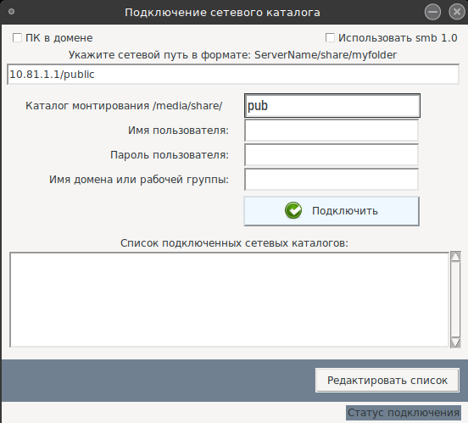Click the Каталог монтирования /media/share/ label
The image size is (468, 423).
(x=124, y=106)
